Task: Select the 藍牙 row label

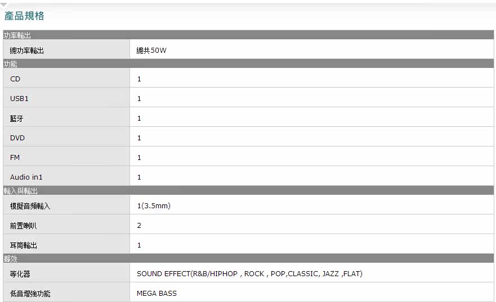Action: (17, 118)
